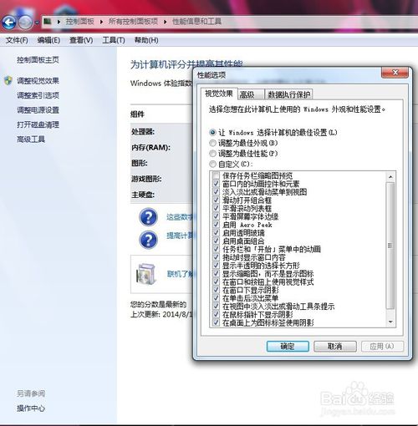The width and height of the screenshot is (418, 426).
Task: Open 调整电源设置 link
Action: tap(38, 110)
